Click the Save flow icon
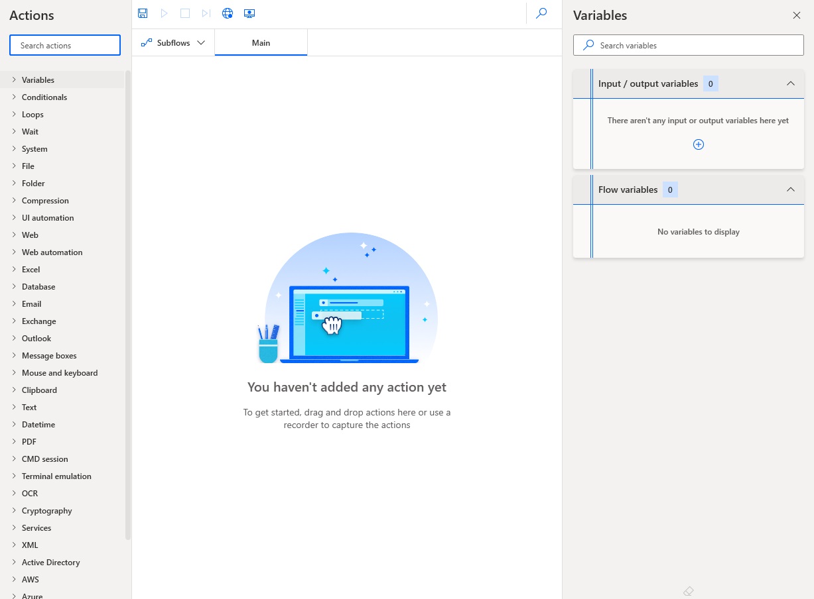Image resolution: width=814 pixels, height=599 pixels. point(143,13)
